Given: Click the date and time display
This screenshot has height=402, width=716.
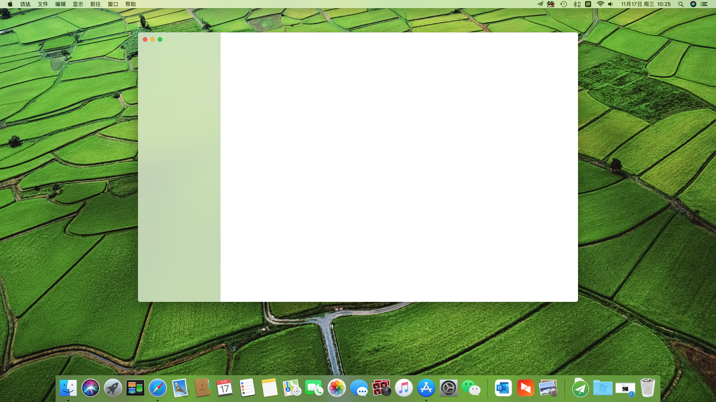Looking at the screenshot, I should coord(646,4).
